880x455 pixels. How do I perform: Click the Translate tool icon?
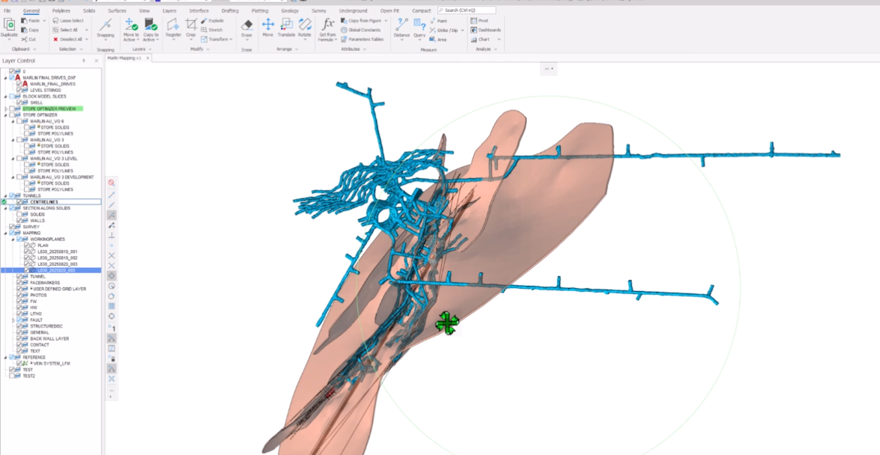tap(286, 28)
